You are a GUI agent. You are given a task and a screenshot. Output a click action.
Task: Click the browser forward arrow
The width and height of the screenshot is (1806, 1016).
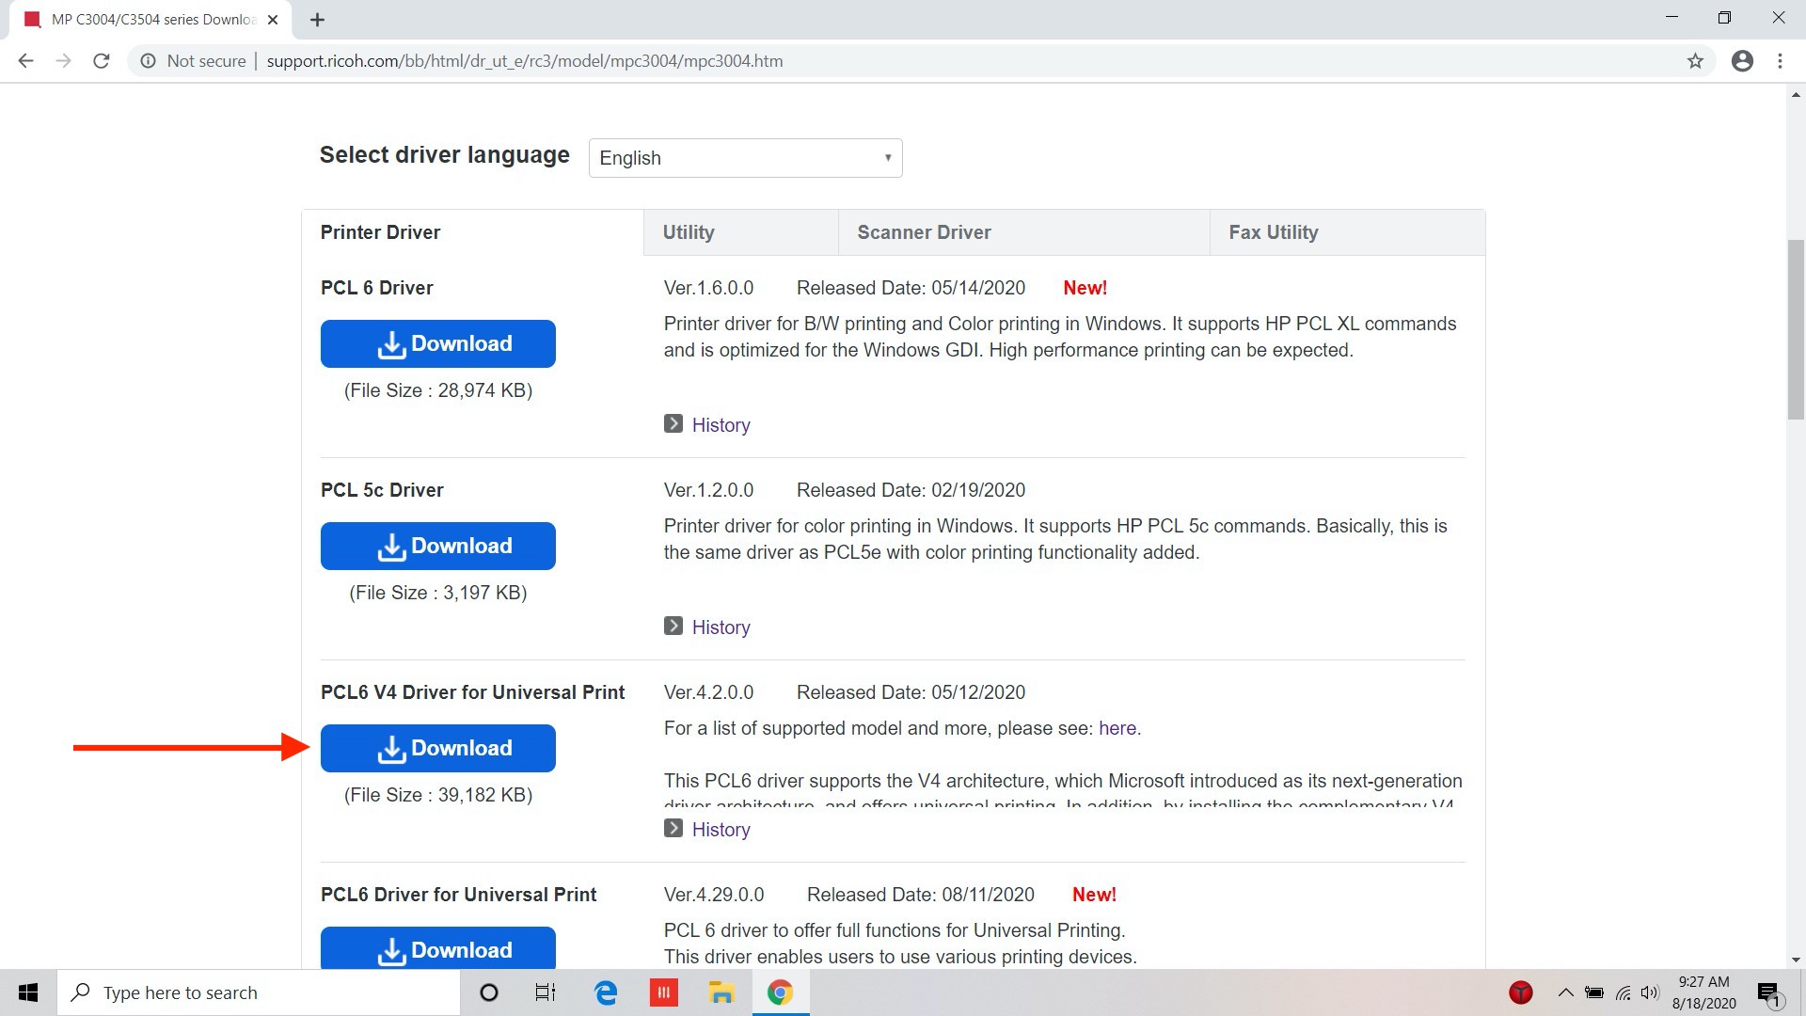(x=63, y=61)
